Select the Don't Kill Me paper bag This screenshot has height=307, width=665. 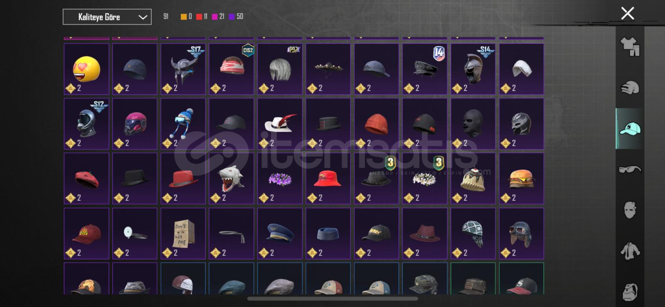click(183, 233)
